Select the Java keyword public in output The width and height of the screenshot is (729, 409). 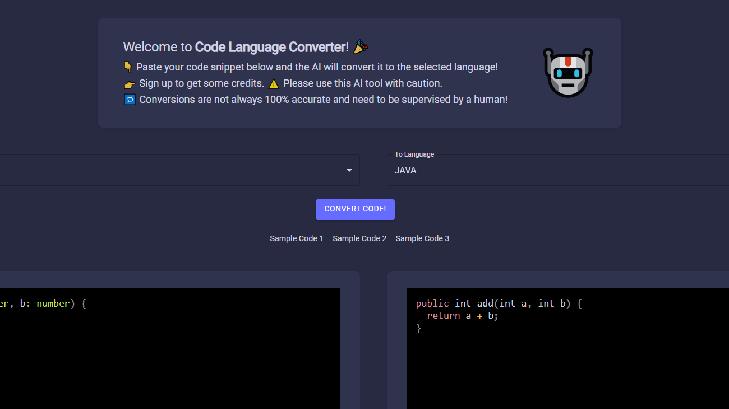(432, 303)
